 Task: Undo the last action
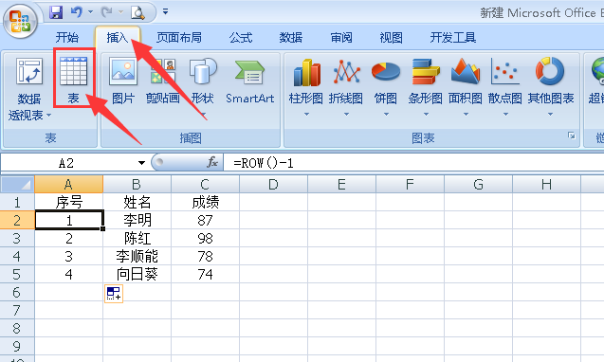pyautogui.click(x=77, y=12)
